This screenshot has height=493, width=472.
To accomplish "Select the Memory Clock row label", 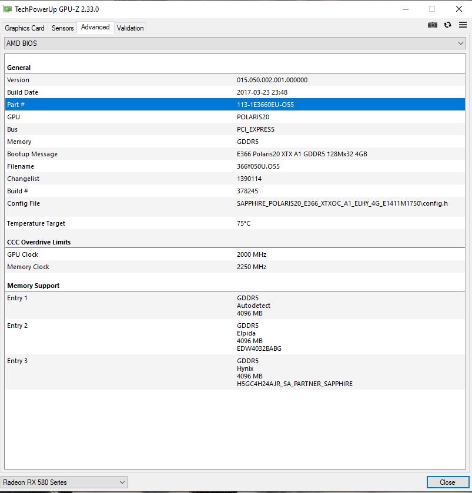I will [28, 267].
